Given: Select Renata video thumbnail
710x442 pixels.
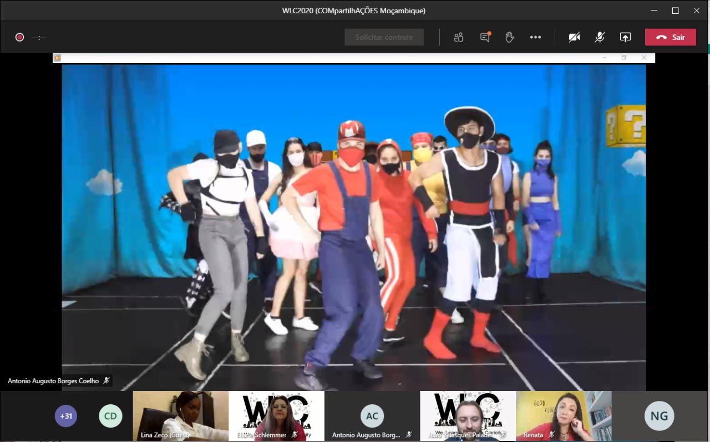Looking at the screenshot, I should tap(564, 416).
